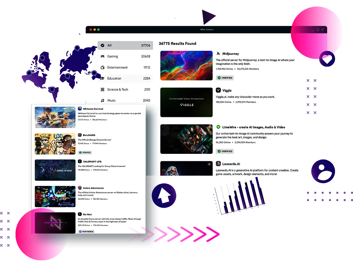Click the green LimeWire logo icon
Viewport: 353px width, 265px height.
(x=218, y=127)
